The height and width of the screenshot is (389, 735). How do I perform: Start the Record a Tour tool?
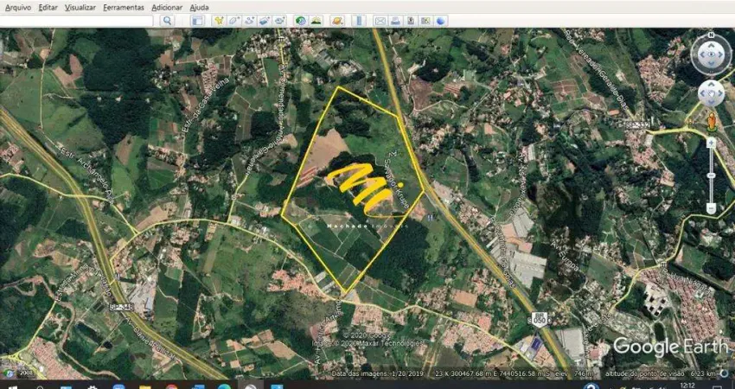(x=280, y=21)
